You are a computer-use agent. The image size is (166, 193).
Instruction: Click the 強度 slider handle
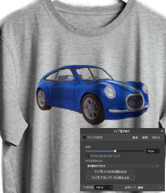(x=115, y=151)
